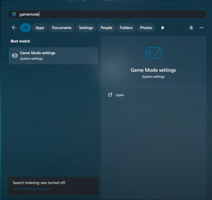Click the Turn indexing back on link
This screenshot has height=200, width=212.
[32, 189]
